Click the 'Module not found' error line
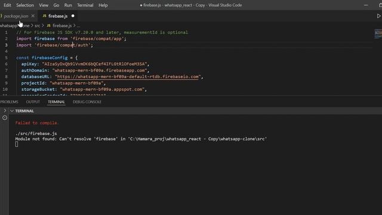This screenshot has height=215, width=382. pos(141,139)
